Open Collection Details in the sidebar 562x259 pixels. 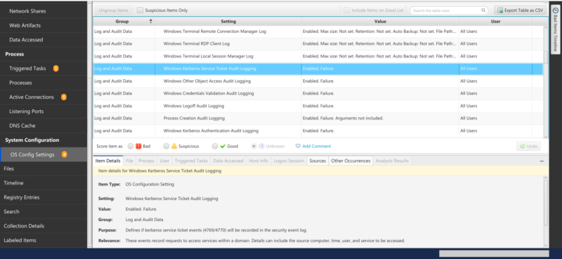[x=44, y=226]
